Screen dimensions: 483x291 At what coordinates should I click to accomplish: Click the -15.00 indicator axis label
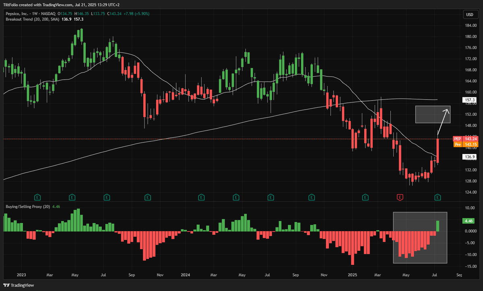pyautogui.click(x=470, y=266)
